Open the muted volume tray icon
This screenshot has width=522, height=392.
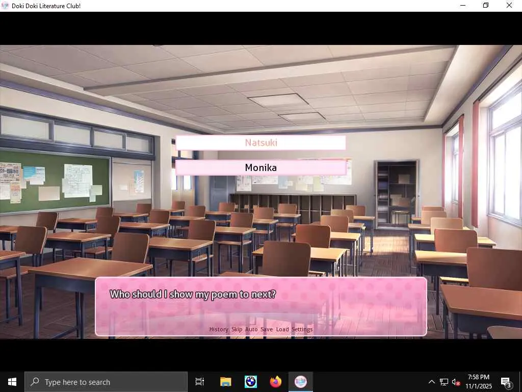tap(456, 382)
